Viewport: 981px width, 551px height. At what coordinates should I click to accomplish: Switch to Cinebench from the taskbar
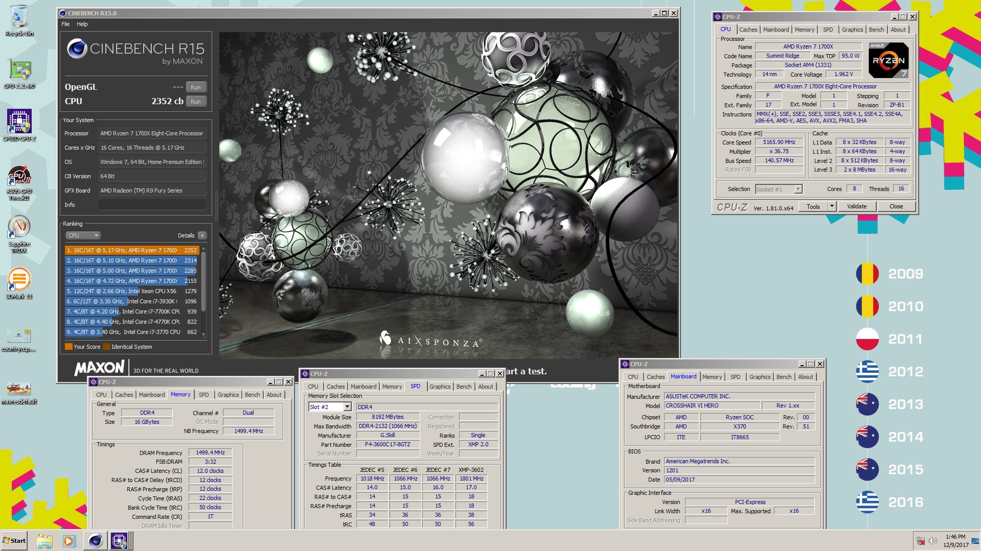click(95, 541)
